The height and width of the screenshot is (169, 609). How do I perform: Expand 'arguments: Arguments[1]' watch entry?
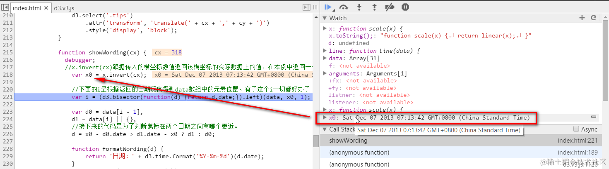[325, 73]
